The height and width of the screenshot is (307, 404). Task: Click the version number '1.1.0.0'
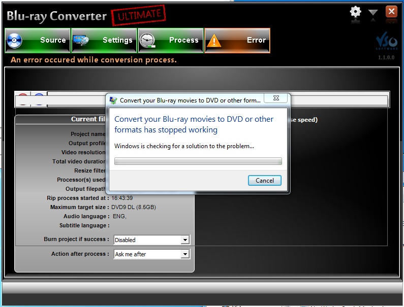[386, 57]
